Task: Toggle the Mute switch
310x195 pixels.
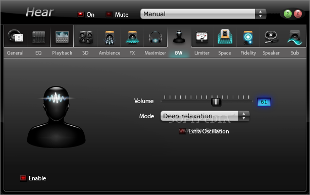Action: tap(109, 14)
